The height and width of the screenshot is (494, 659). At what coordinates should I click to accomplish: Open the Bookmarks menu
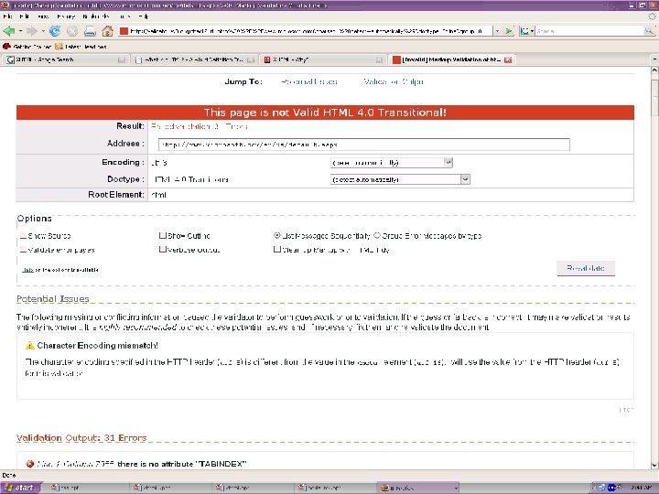[96, 16]
